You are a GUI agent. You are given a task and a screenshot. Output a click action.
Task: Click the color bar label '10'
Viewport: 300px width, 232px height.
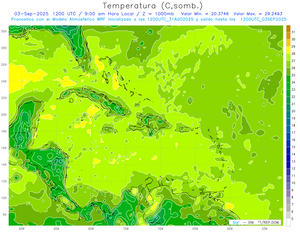(x=293, y=183)
